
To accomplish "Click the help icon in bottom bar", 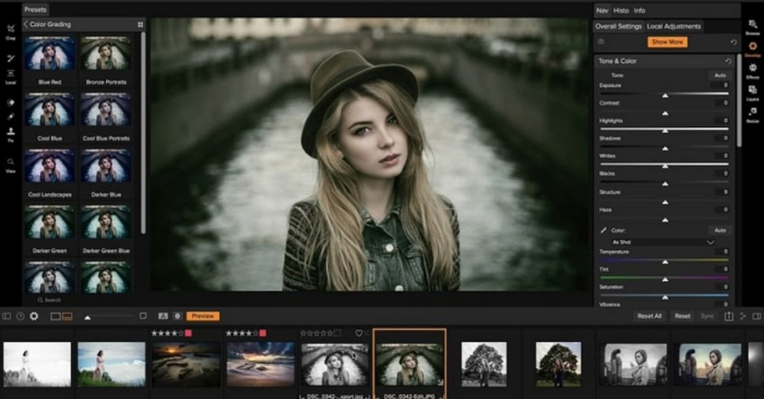I will 20,316.
